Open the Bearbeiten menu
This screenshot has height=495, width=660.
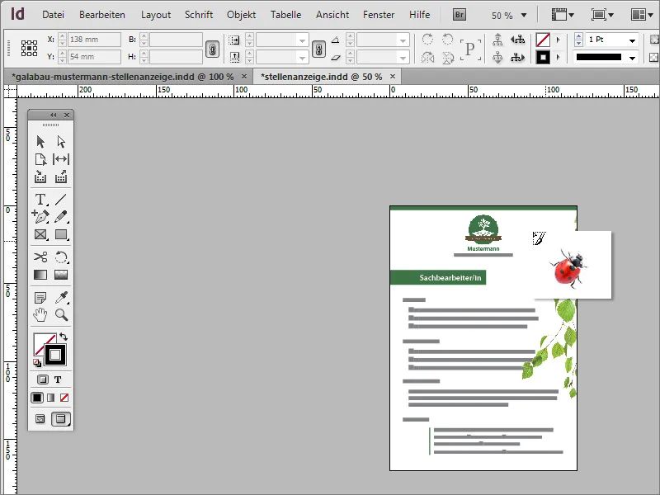point(102,15)
